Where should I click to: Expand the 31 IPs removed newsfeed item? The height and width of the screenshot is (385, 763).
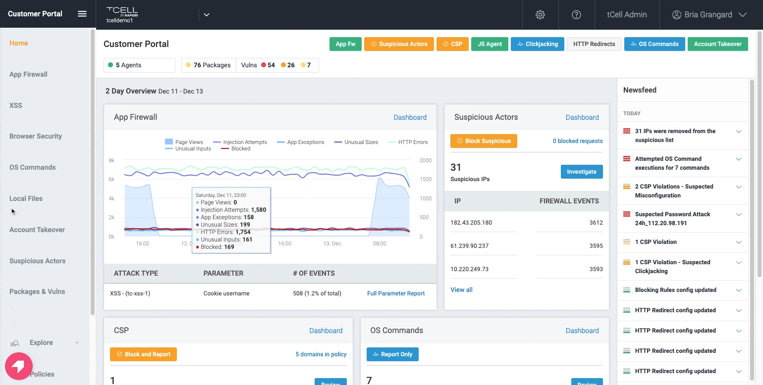click(x=738, y=131)
